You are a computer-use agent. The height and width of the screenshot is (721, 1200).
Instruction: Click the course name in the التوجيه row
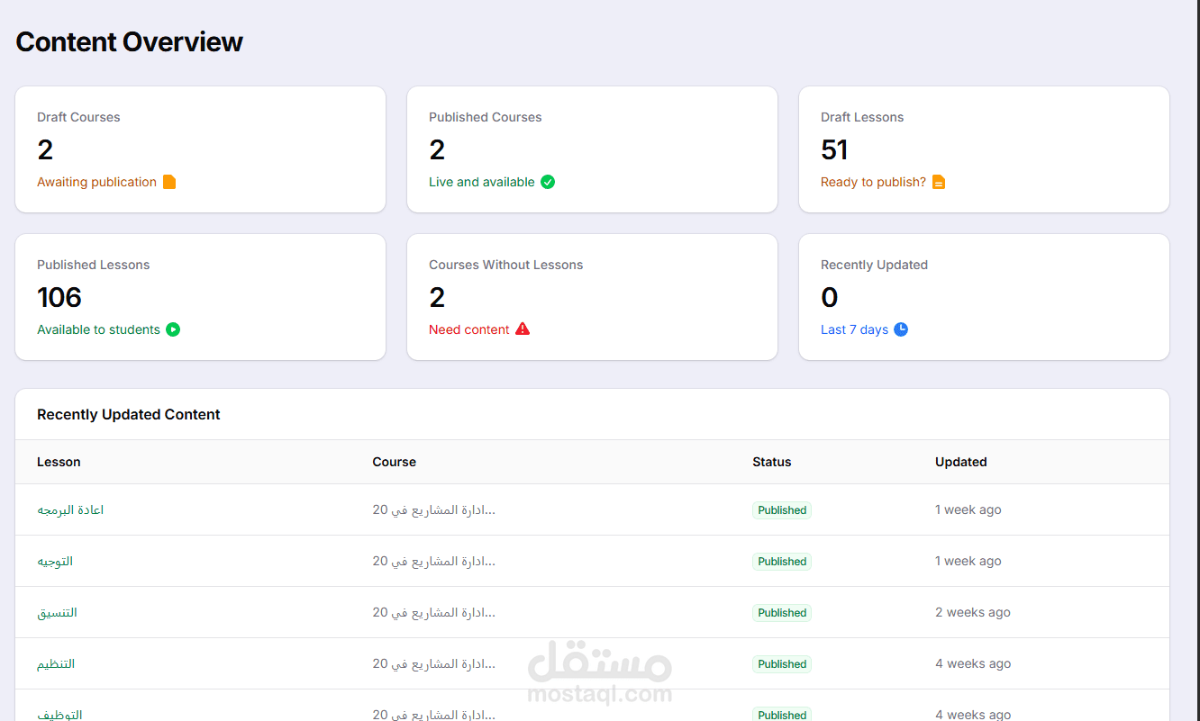[434, 561]
